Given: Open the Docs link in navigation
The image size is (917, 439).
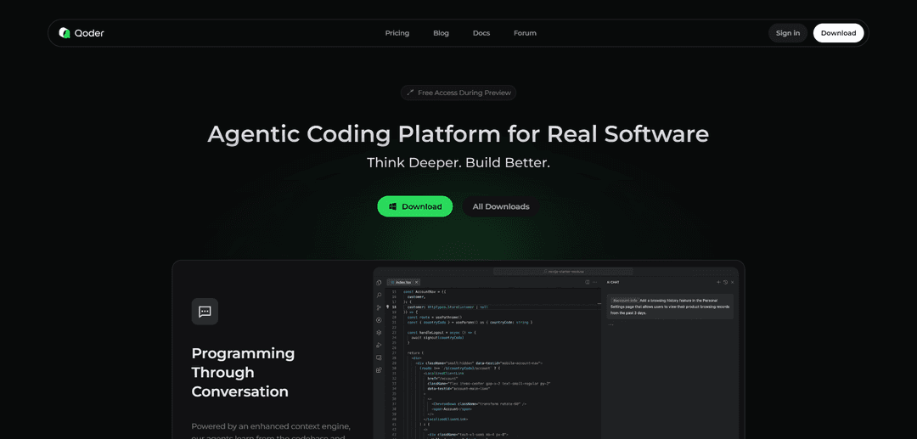Looking at the screenshot, I should tap(481, 33).
